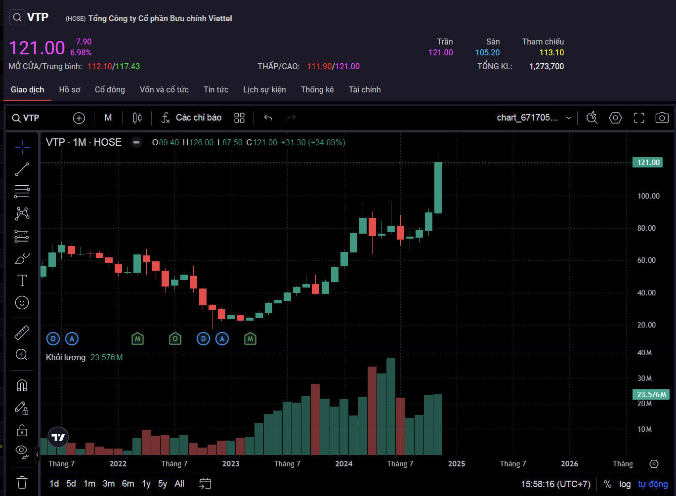Add a symbol to compare
Image resolution: width=676 pixels, height=496 pixels.
click(x=79, y=118)
